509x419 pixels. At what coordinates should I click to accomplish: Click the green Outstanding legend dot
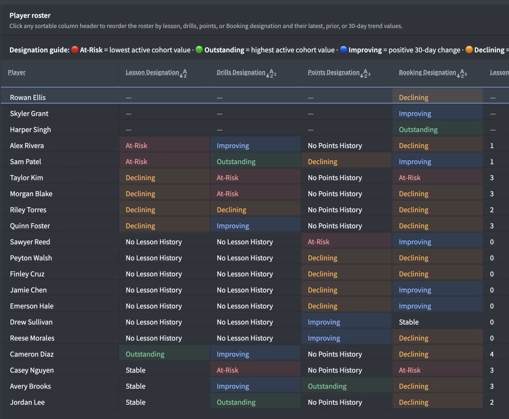[x=199, y=50]
